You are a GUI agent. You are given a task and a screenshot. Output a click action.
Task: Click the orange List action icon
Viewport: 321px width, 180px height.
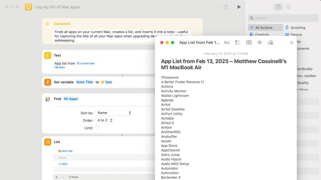(x=48, y=142)
